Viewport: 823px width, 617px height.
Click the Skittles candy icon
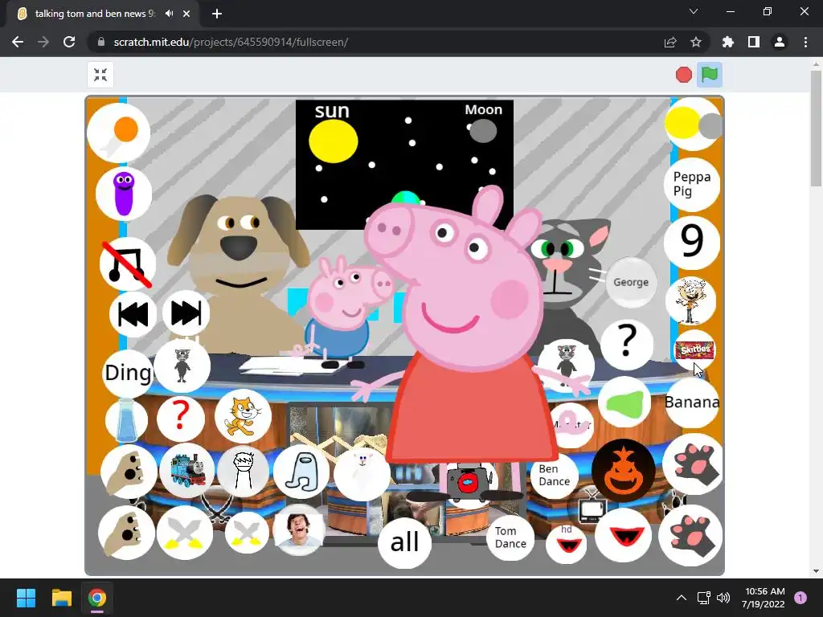(694, 350)
